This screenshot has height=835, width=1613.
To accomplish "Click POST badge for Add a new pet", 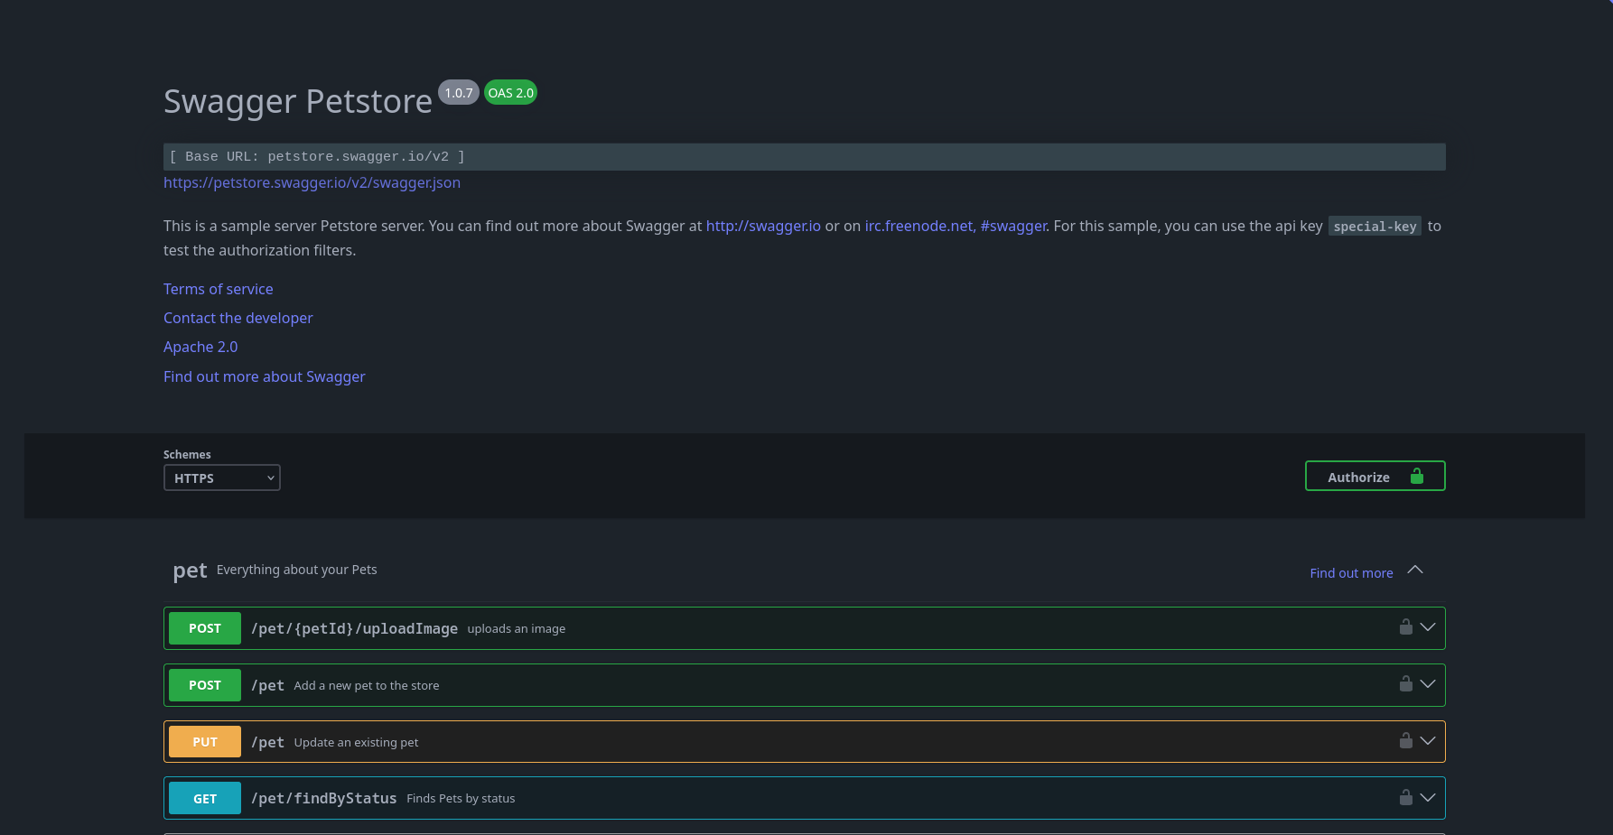I will [x=205, y=685].
